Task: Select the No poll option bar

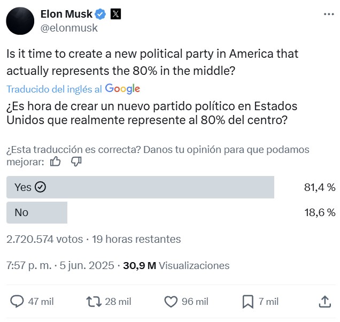Action: tap(37, 212)
